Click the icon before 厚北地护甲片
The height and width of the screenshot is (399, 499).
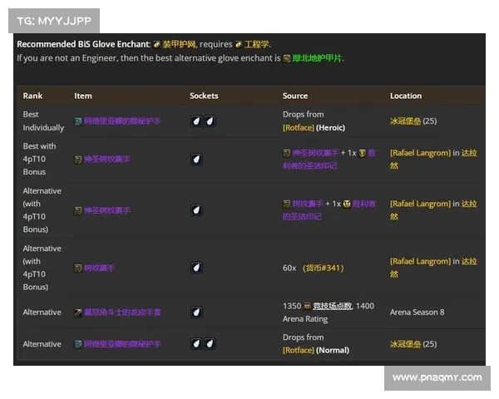point(287,59)
